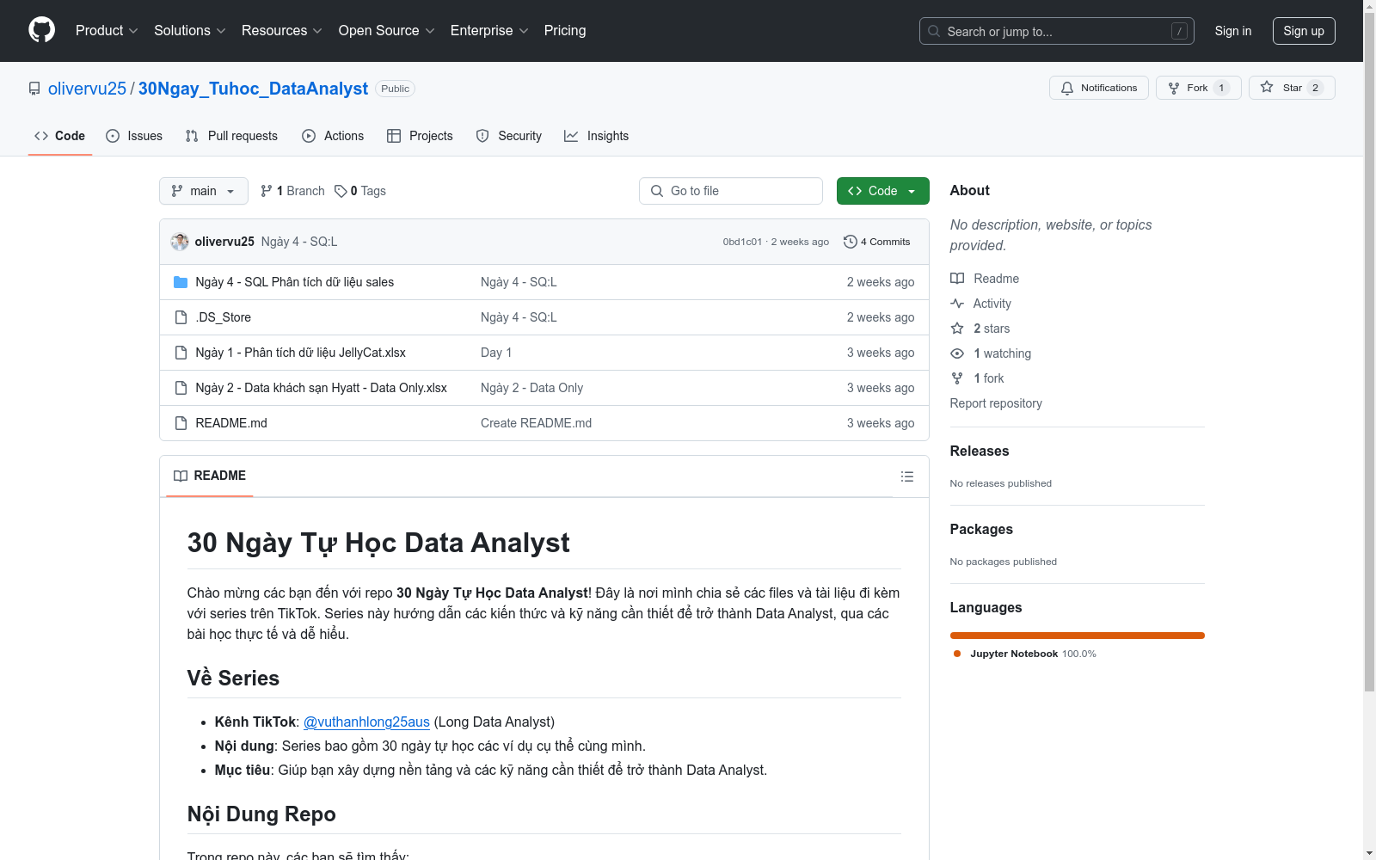Viewport: 1376px width, 860px height.
Task: Switch to the Projects tab
Action: [420, 136]
